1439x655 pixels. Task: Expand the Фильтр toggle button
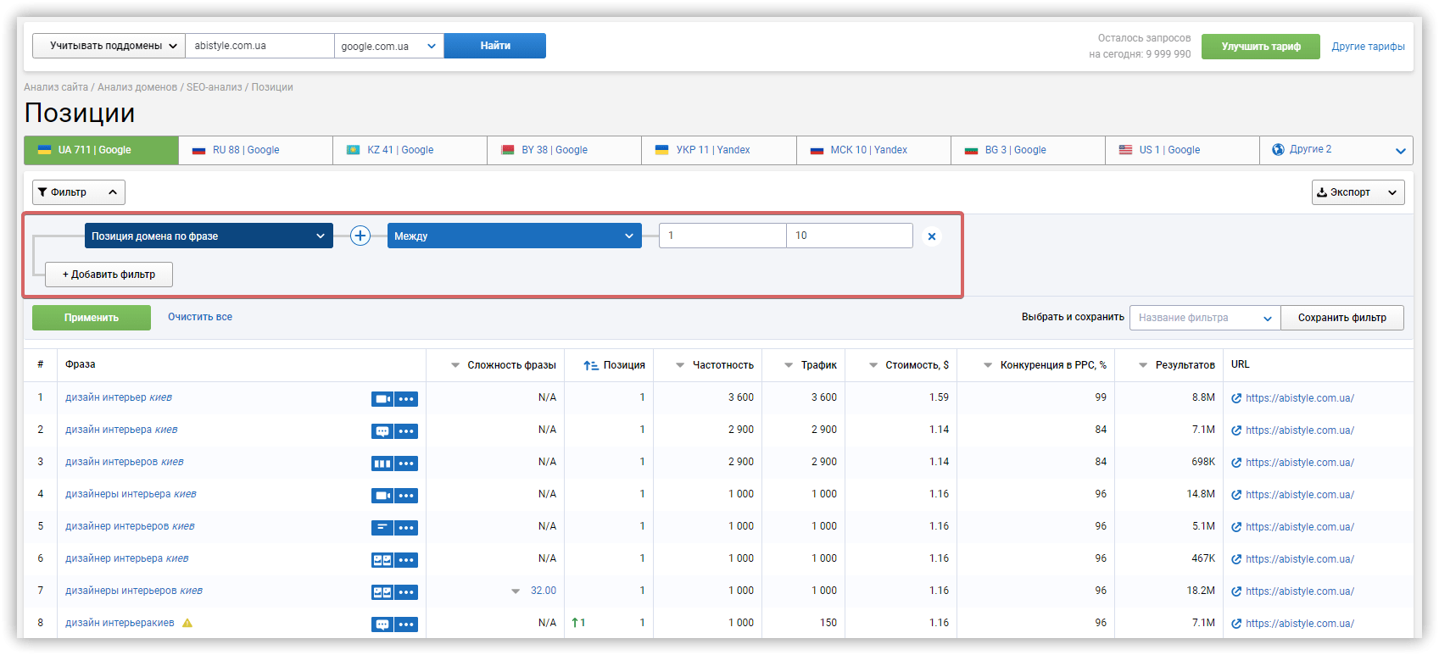pyautogui.click(x=79, y=192)
